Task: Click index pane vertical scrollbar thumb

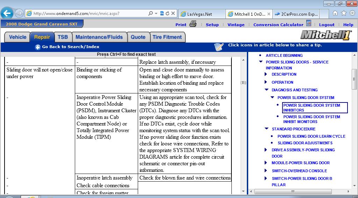Action: pos(355,79)
